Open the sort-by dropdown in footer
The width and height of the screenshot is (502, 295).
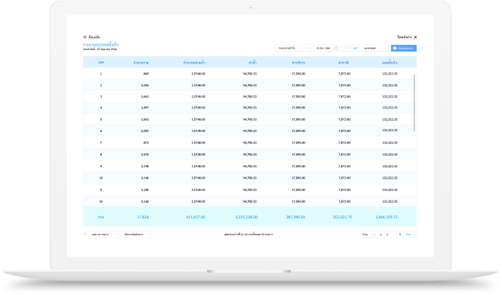(x=137, y=234)
